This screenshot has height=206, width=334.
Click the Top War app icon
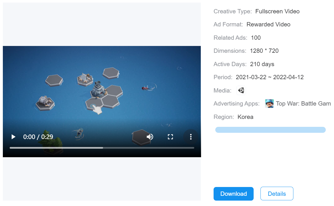click(x=269, y=104)
